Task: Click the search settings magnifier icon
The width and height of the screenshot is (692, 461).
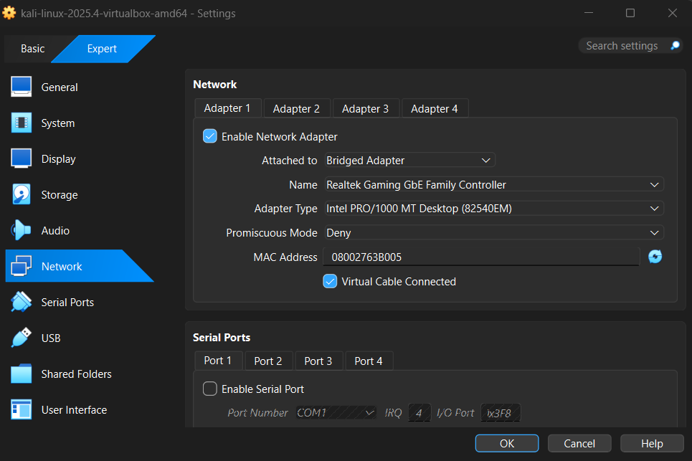Action: tap(675, 45)
